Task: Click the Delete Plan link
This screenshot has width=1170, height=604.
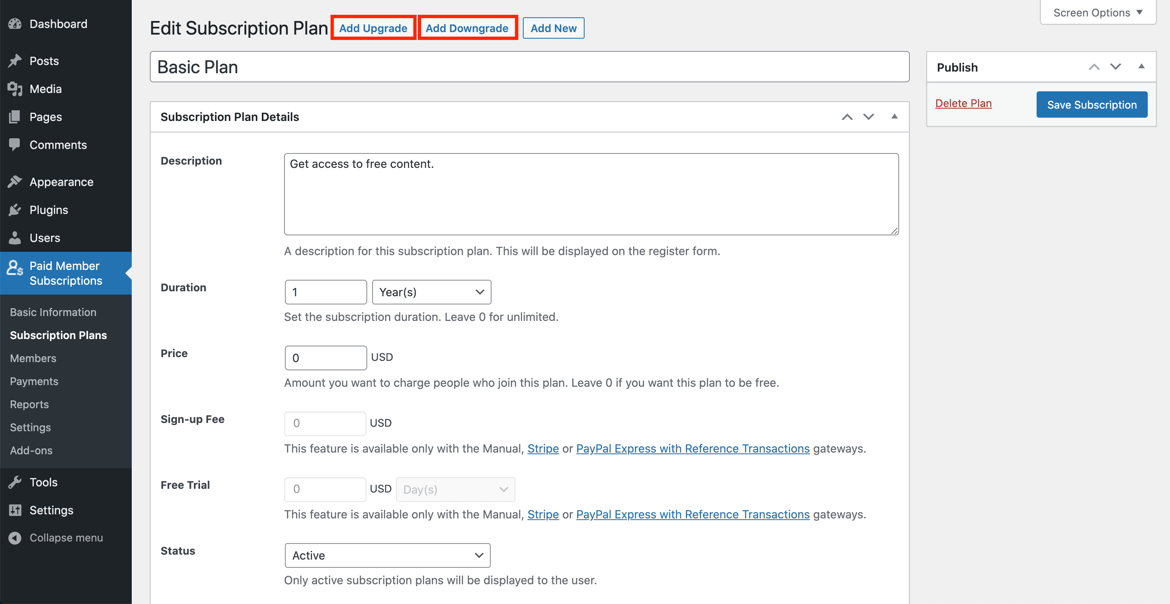Action: pyautogui.click(x=963, y=103)
